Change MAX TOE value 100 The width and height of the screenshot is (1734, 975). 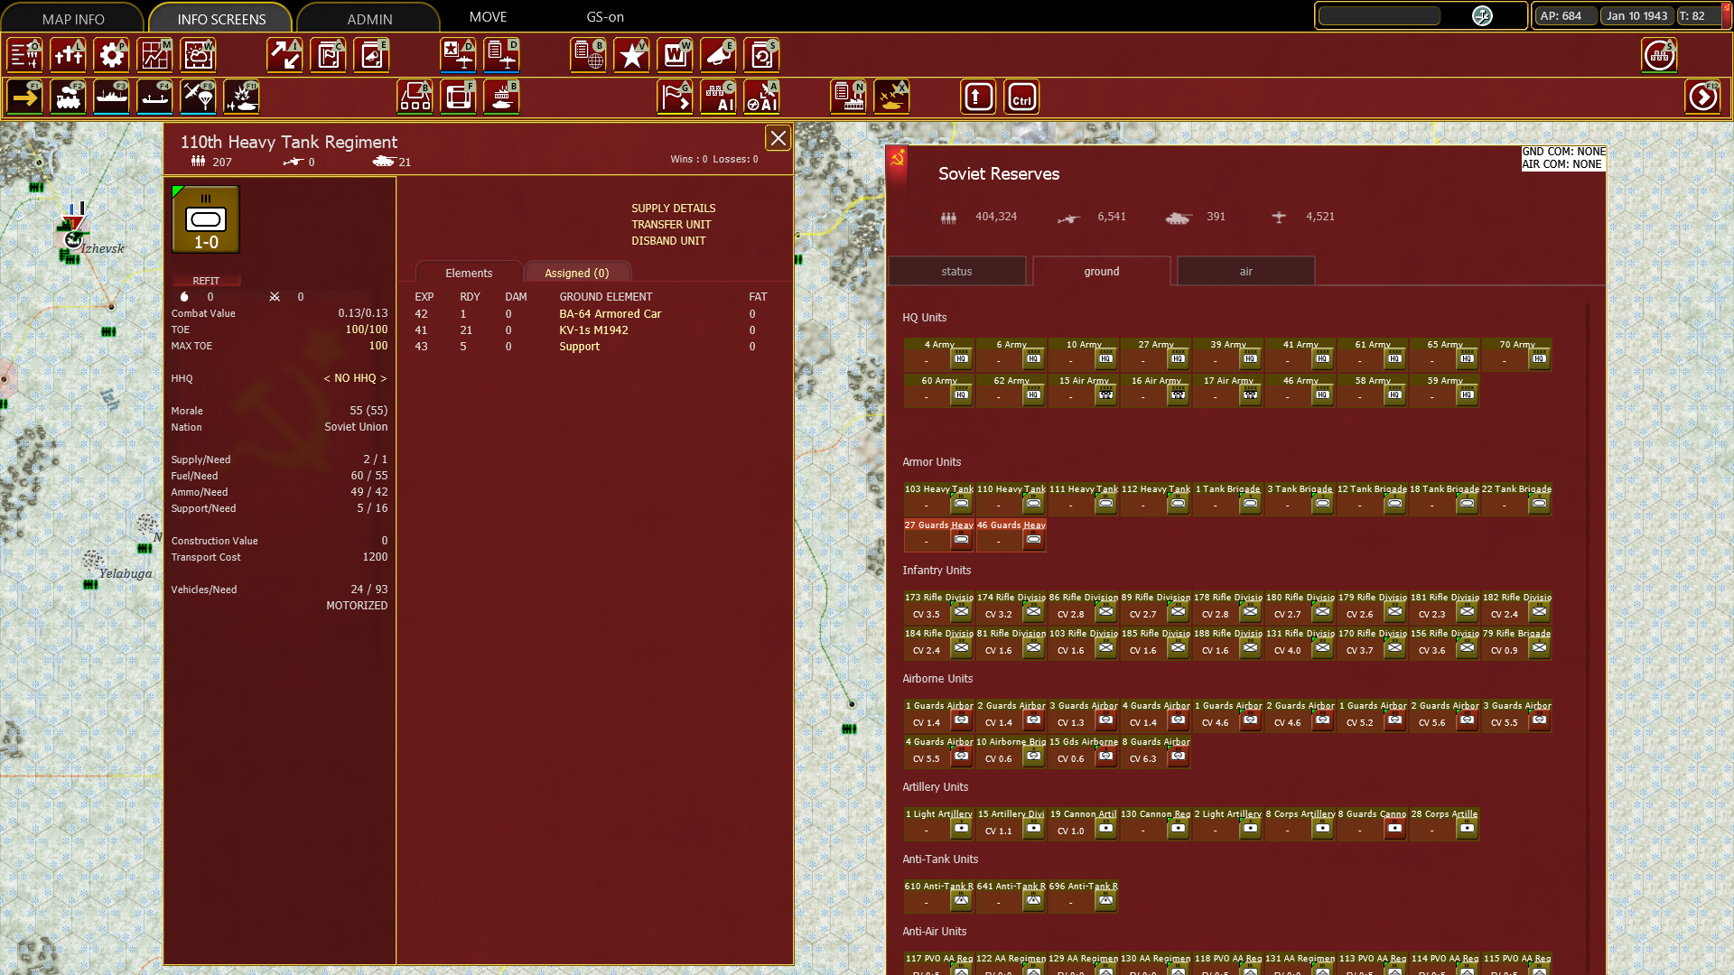point(378,346)
